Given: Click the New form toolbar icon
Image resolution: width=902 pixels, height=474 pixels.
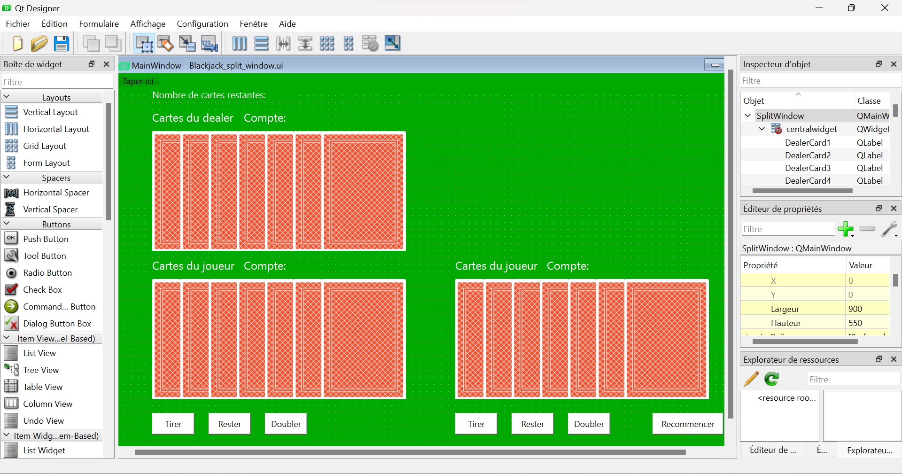Looking at the screenshot, I should (x=17, y=43).
